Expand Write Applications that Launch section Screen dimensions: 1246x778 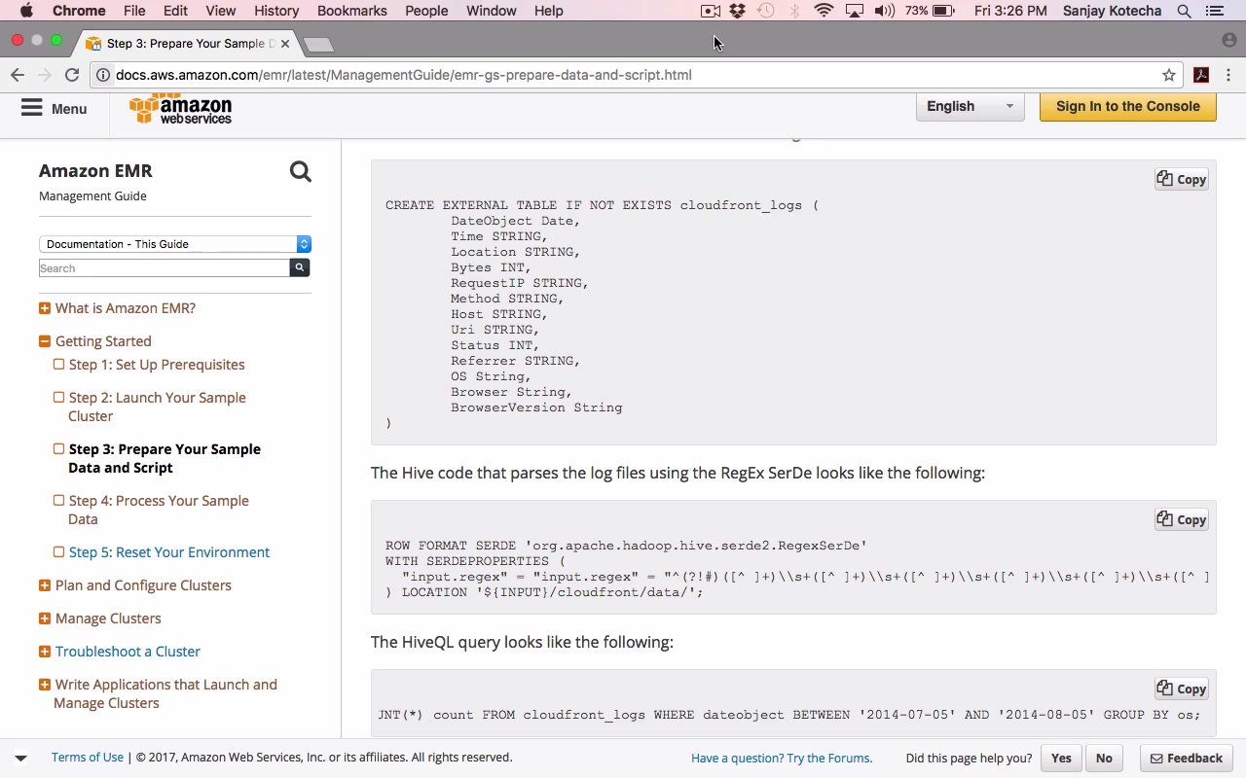pos(45,685)
